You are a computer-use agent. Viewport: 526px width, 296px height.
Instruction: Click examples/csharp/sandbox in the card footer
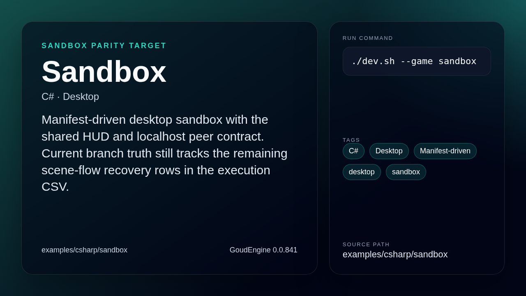(x=84, y=250)
